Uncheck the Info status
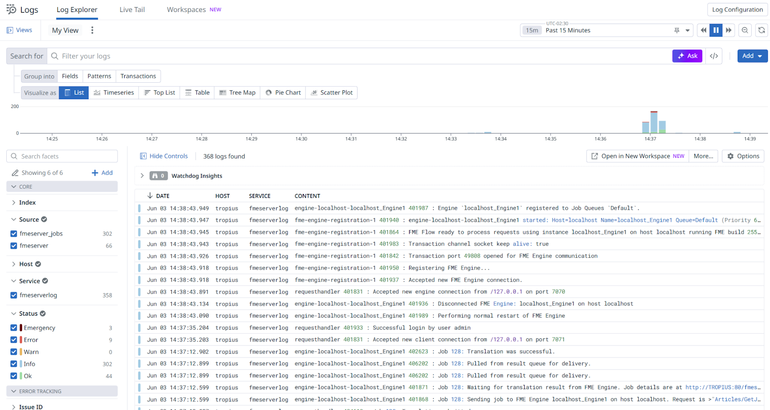Viewport: 770px width, 410px height. pos(13,364)
